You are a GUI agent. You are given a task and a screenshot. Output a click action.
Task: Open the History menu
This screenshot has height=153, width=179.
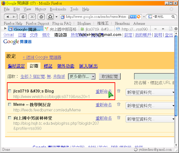coord(41,9)
